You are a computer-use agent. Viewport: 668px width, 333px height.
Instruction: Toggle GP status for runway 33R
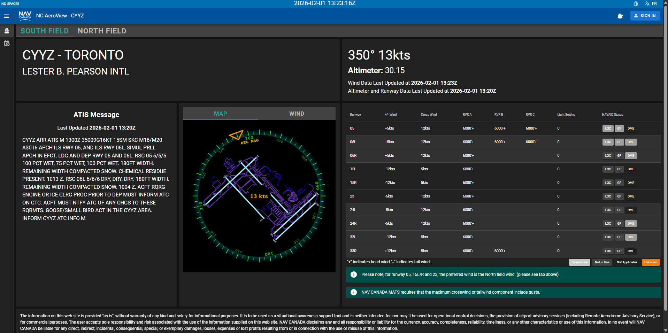pyautogui.click(x=619, y=251)
